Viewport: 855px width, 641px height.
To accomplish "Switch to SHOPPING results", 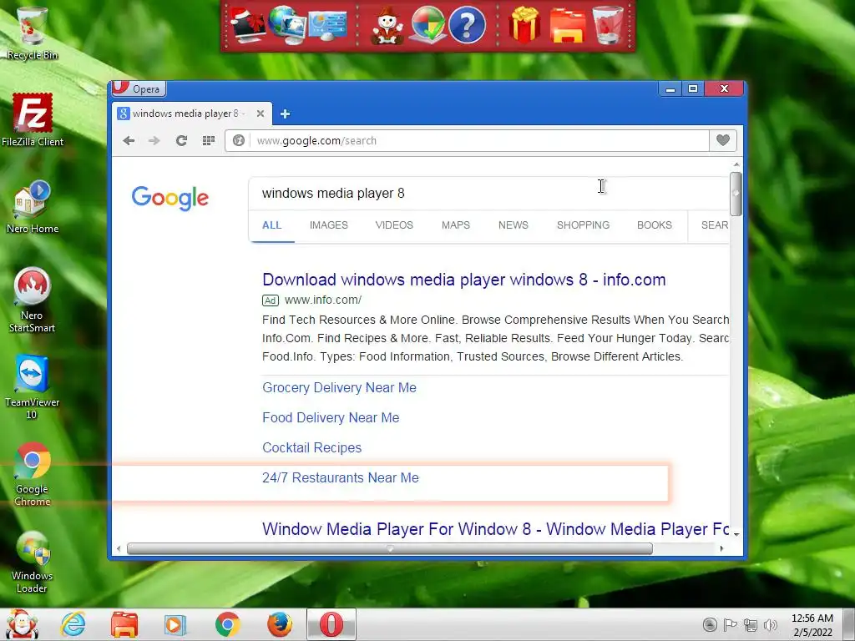I will 583,225.
